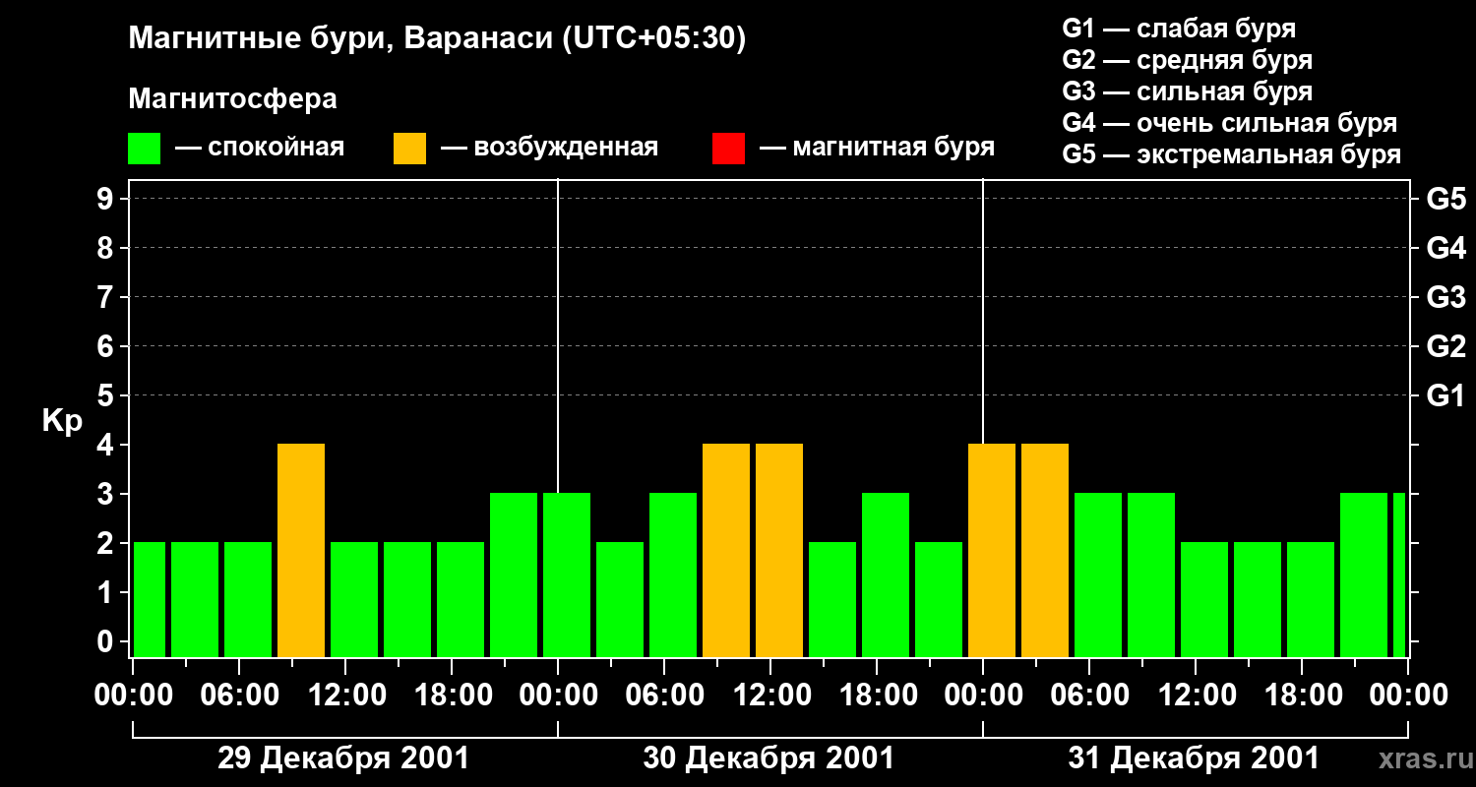Click the green bar around 18:00 on 30 December
Image resolution: width=1476 pixels, height=787 pixels.
pyautogui.click(x=886, y=575)
